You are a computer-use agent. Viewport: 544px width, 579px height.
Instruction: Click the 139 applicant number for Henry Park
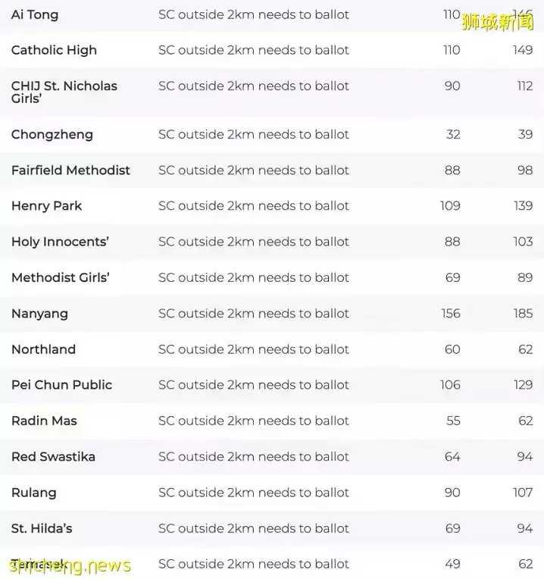click(x=523, y=205)
